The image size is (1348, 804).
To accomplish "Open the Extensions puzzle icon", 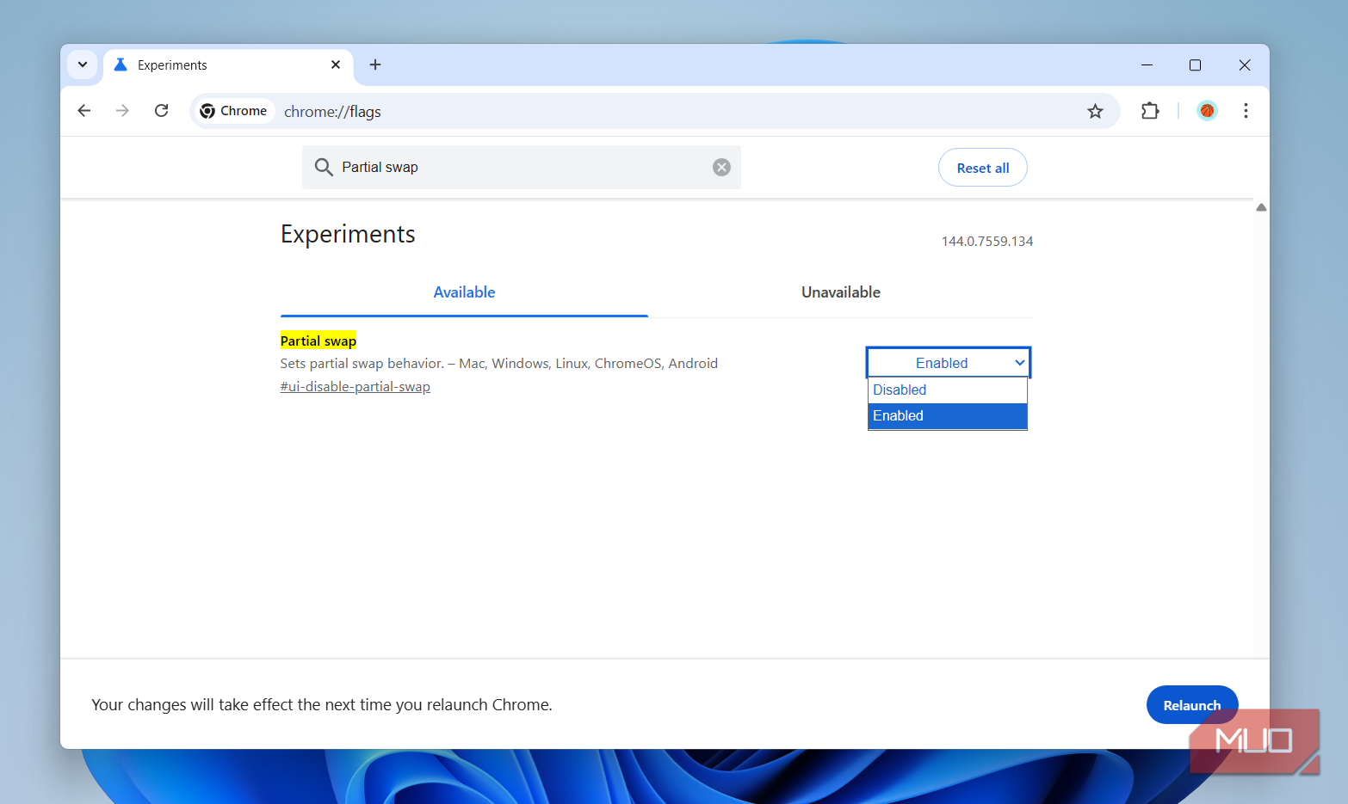I will click(1150, 111).
